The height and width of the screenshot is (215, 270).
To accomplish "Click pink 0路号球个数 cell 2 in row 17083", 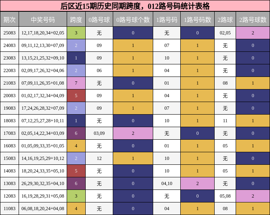I will tap(133, 133).
